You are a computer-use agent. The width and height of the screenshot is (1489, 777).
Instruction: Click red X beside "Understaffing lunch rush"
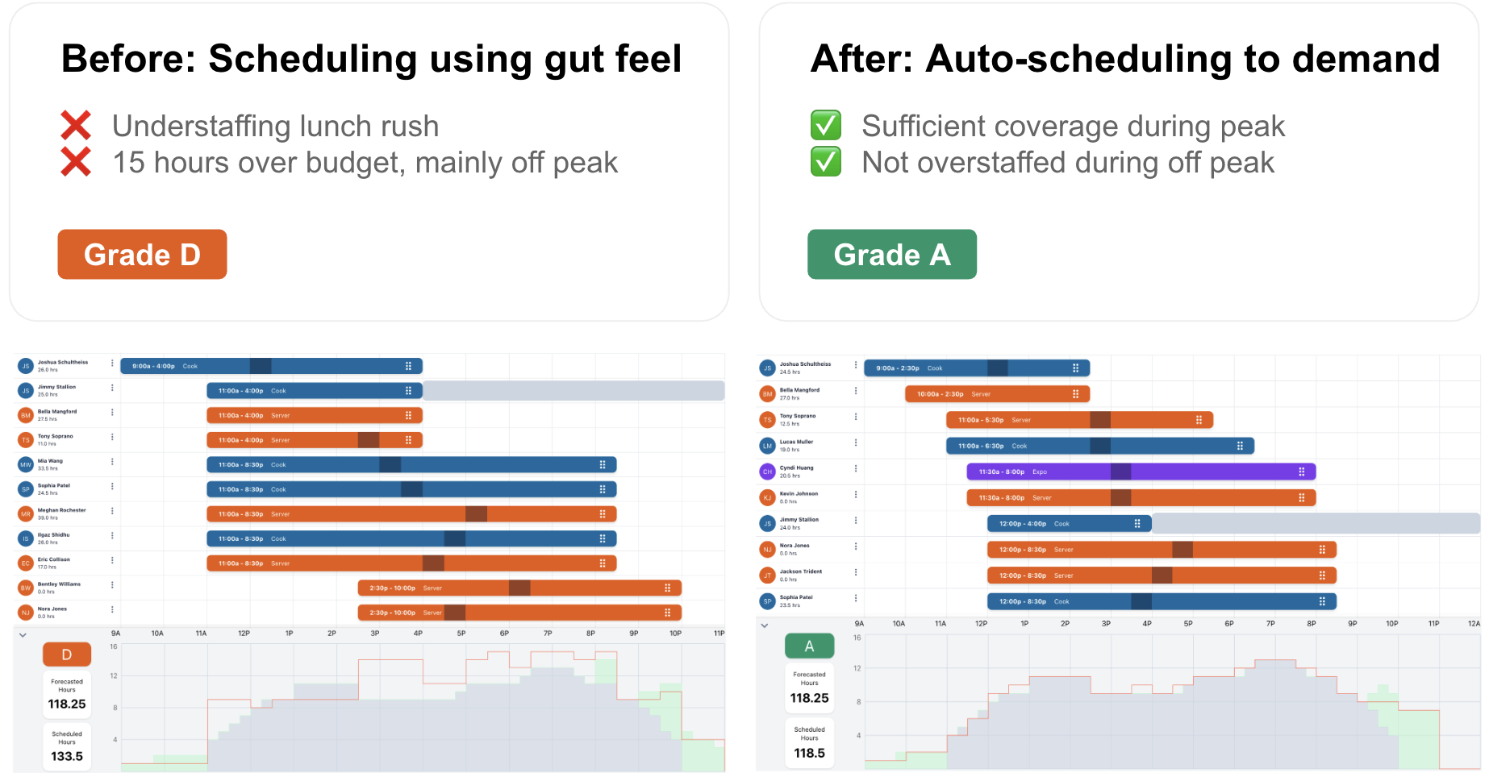pos(76,126)
